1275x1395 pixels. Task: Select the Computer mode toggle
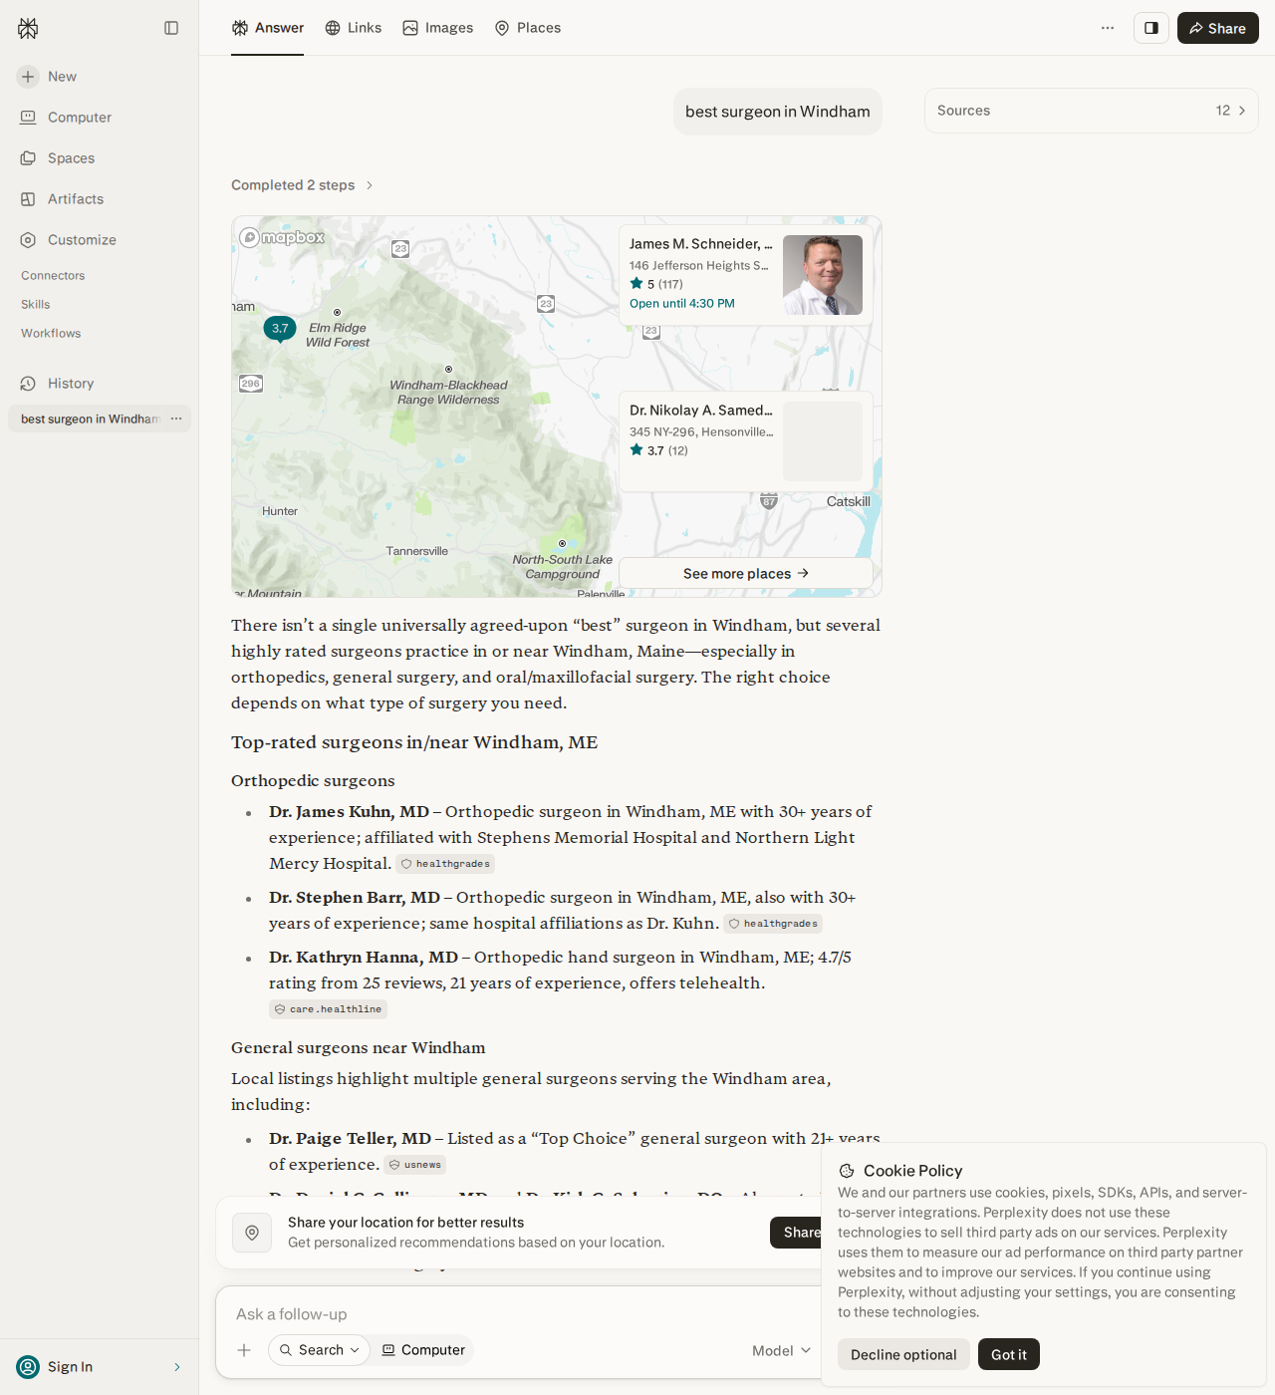423,1350
